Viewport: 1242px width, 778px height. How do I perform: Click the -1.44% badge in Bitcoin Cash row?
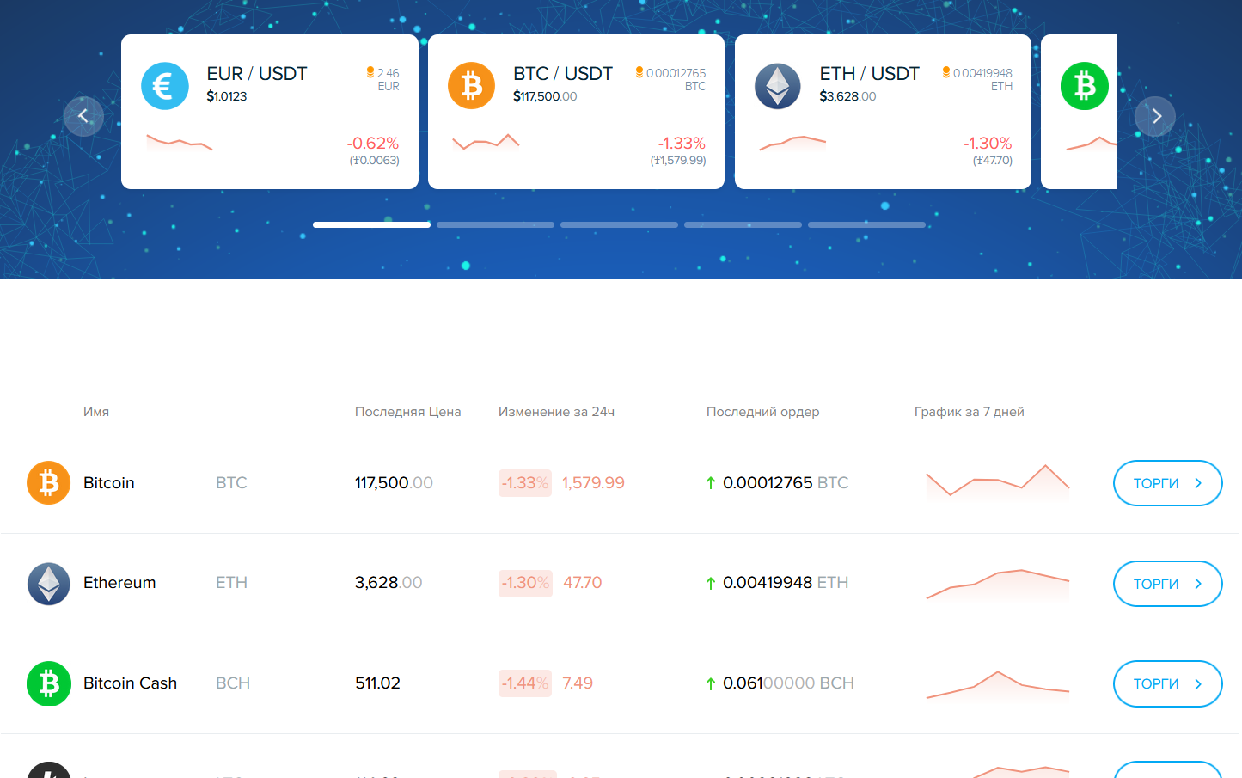point(525,683)
